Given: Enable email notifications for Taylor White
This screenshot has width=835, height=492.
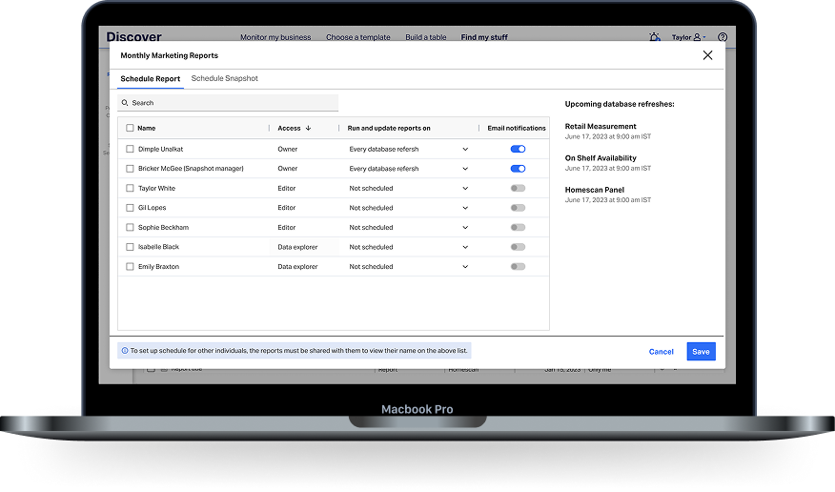Looking at the screenshot, I should point(518,189).
